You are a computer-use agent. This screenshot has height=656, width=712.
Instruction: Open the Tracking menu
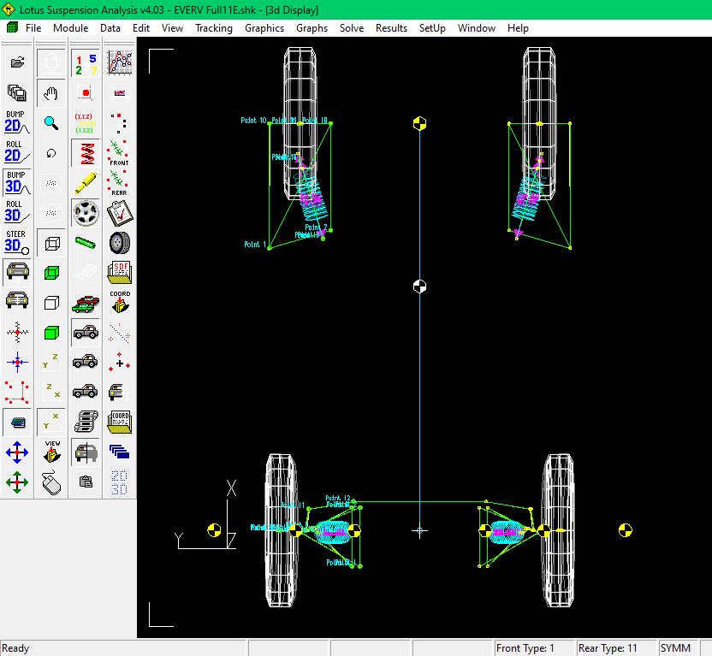tap(213, 28)
